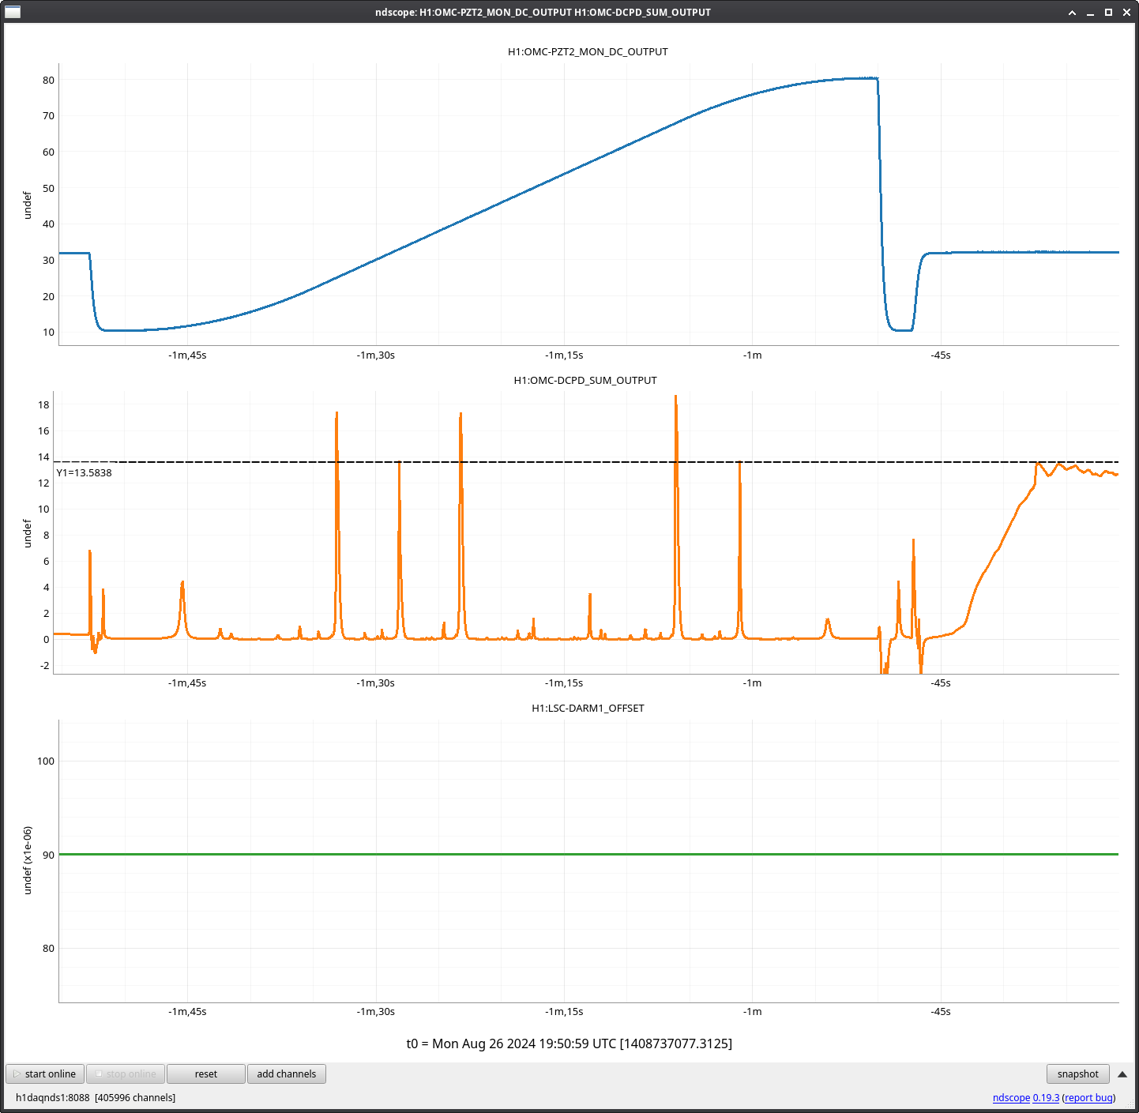Viewport: 1139px width, 1113px height.
Task: Click the h1daqnds1:8088 server status text
Action: [96, 1097]
